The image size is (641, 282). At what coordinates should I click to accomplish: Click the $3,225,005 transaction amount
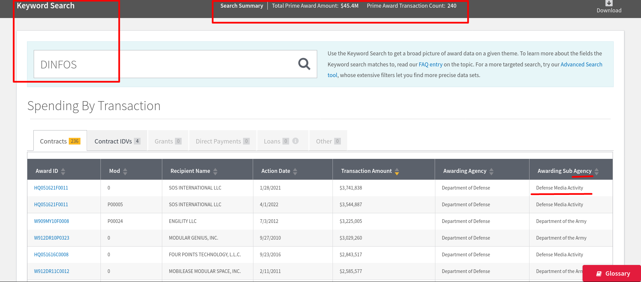coord(351,221)
